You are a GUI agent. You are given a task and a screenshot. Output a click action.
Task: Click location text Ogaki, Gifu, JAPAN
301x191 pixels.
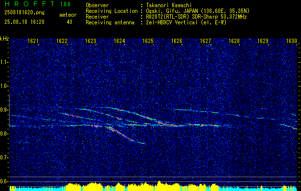171,11
